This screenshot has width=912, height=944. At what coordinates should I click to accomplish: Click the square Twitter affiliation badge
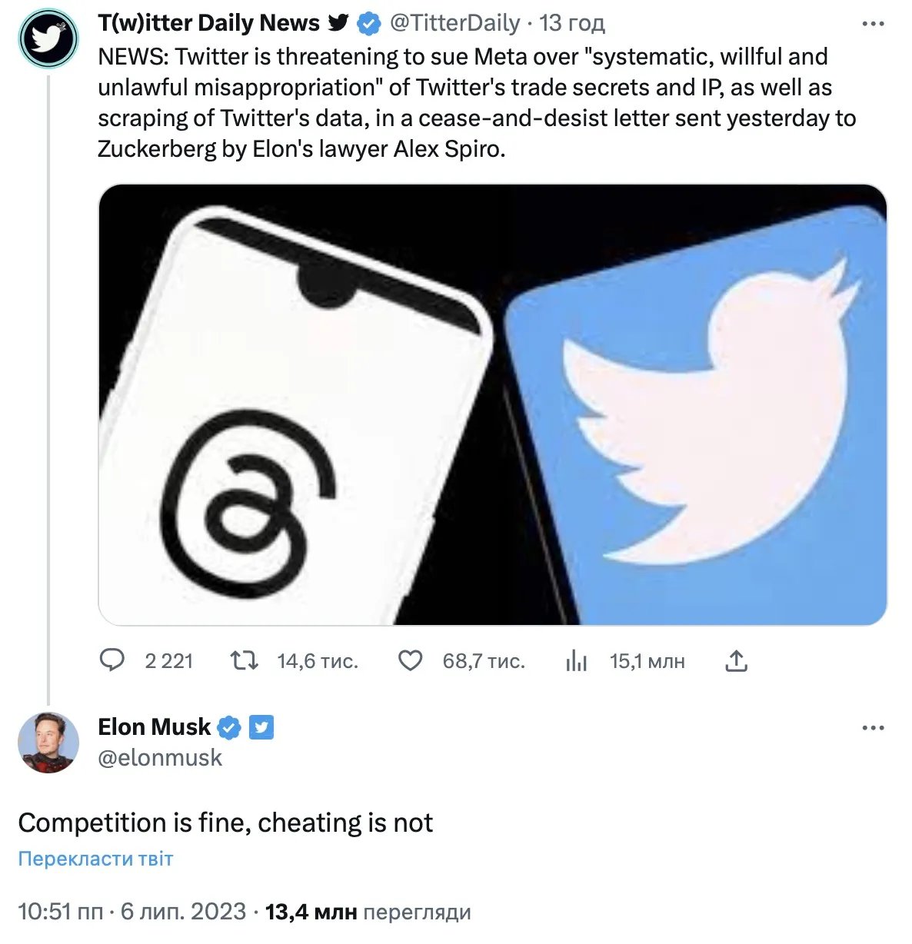pos(261,727)
